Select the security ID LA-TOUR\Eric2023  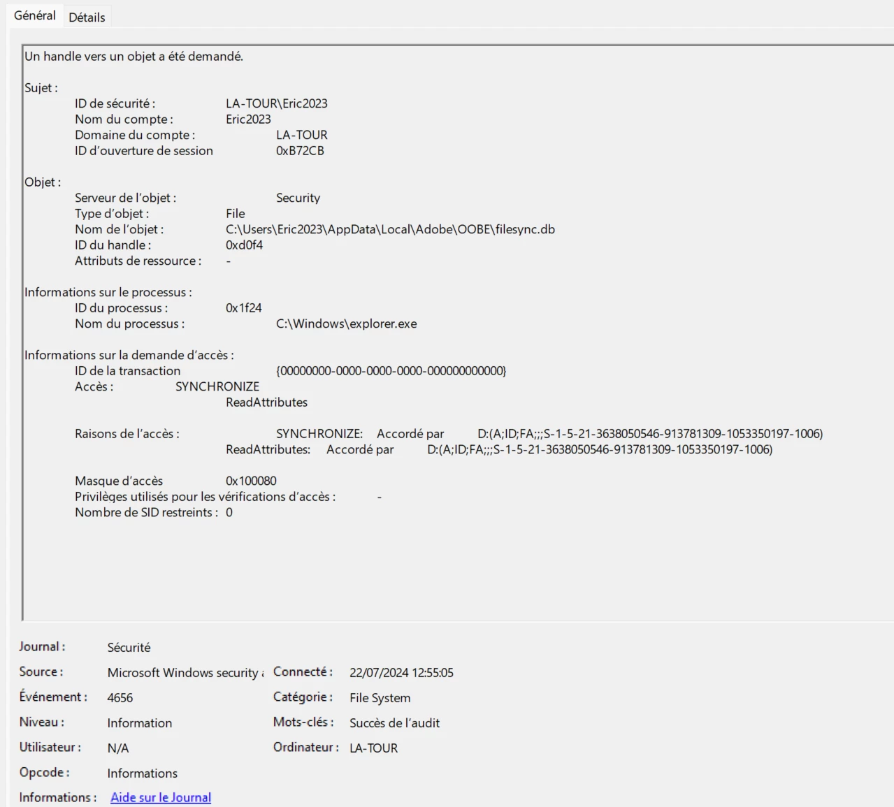click(276, 103)
